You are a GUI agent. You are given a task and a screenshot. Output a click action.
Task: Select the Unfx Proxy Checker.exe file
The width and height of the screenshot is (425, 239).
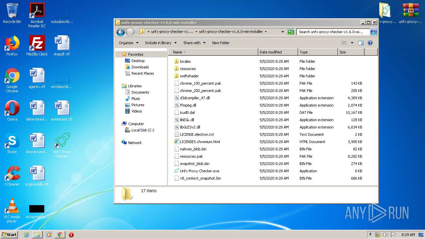[199, 171]
